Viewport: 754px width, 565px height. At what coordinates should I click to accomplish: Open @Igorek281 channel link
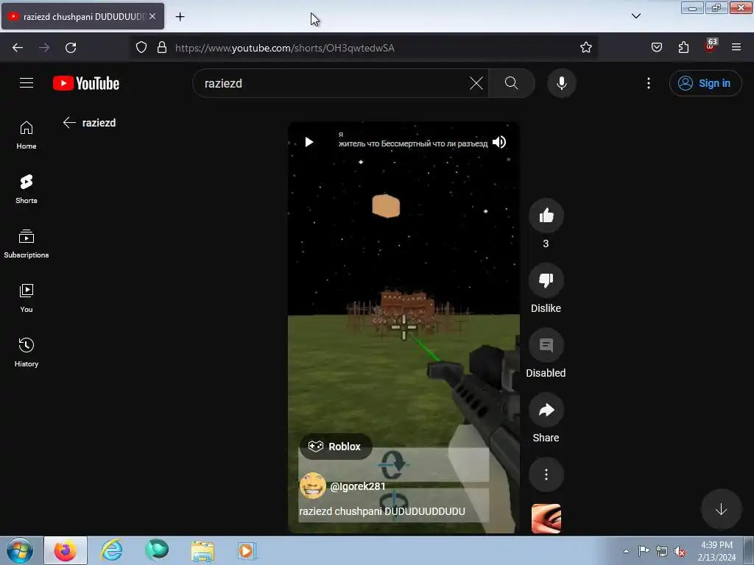pyautogui.click(x=358, y=486)
